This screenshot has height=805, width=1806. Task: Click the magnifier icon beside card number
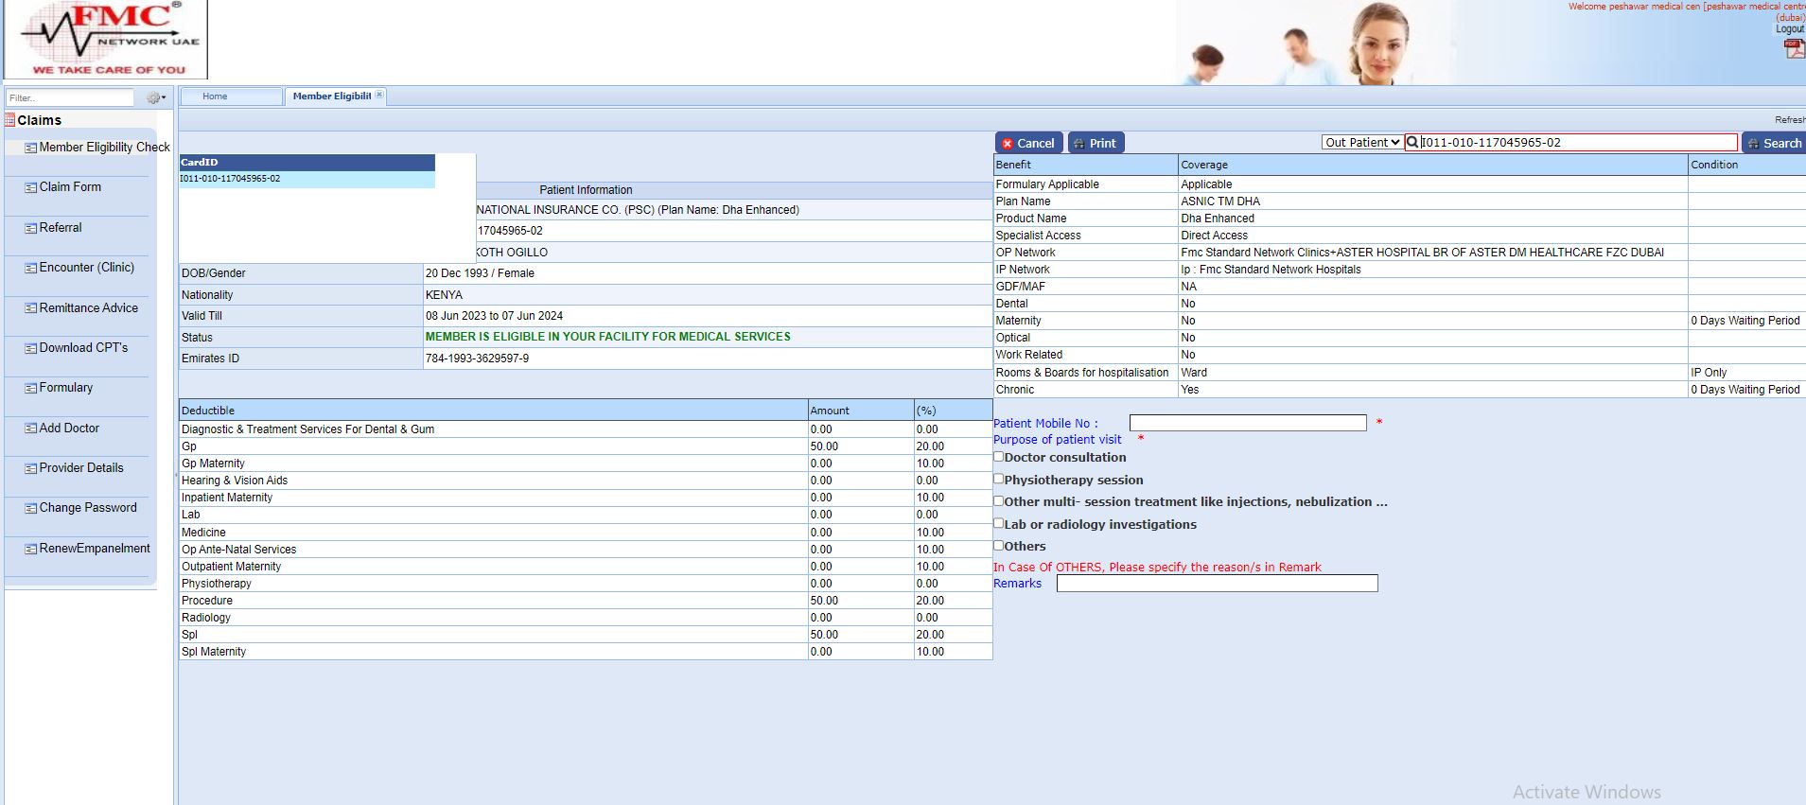pos(1412,143)
